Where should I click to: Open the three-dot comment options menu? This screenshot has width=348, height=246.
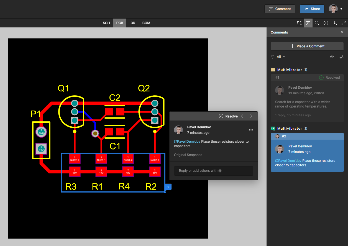point(251,130)
